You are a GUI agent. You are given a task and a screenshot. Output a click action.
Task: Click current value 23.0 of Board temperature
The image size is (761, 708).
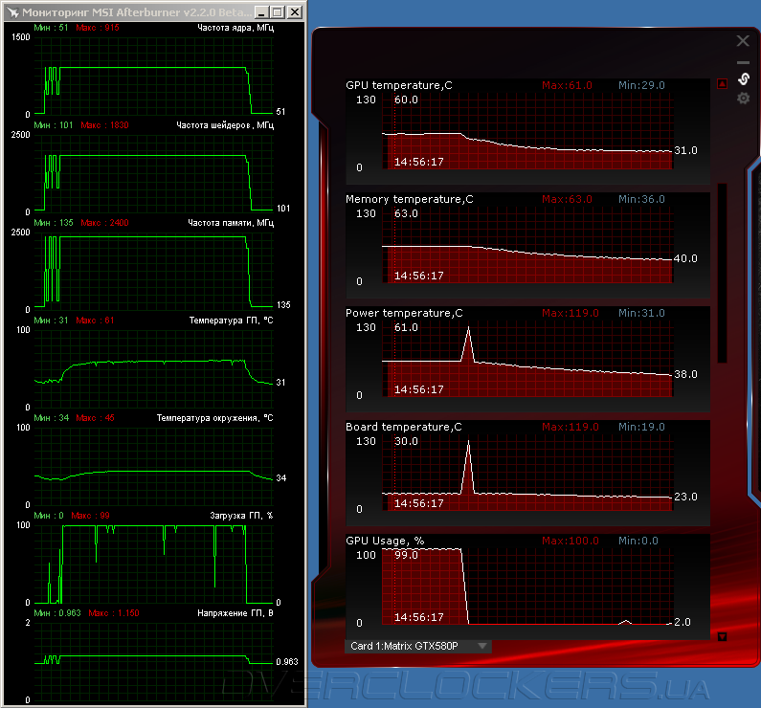pos(685,498)
